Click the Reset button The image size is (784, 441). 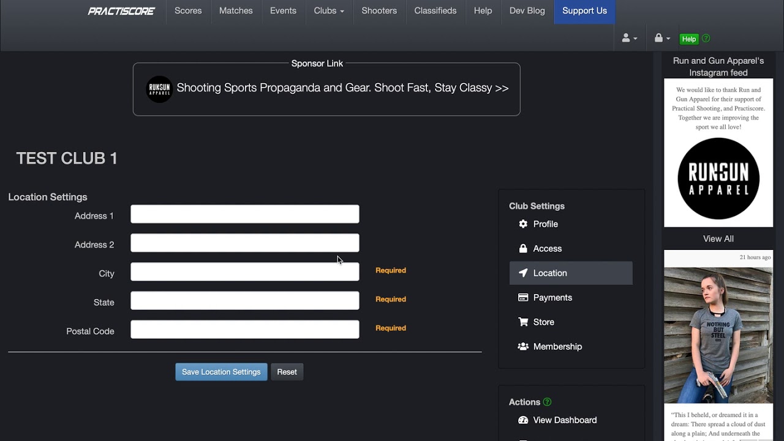point(287,372)
